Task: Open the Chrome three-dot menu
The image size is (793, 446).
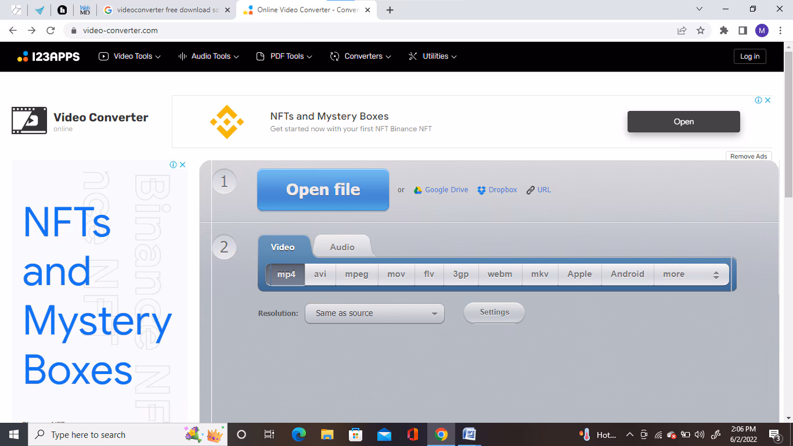Action: (x=780, y=30)
